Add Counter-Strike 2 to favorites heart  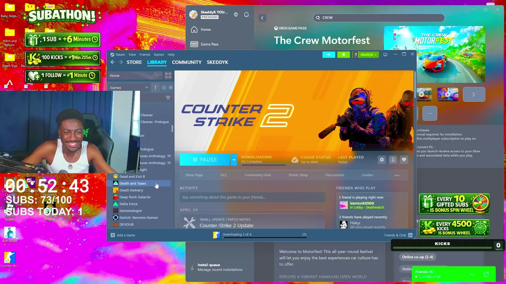tap(404, 160)
